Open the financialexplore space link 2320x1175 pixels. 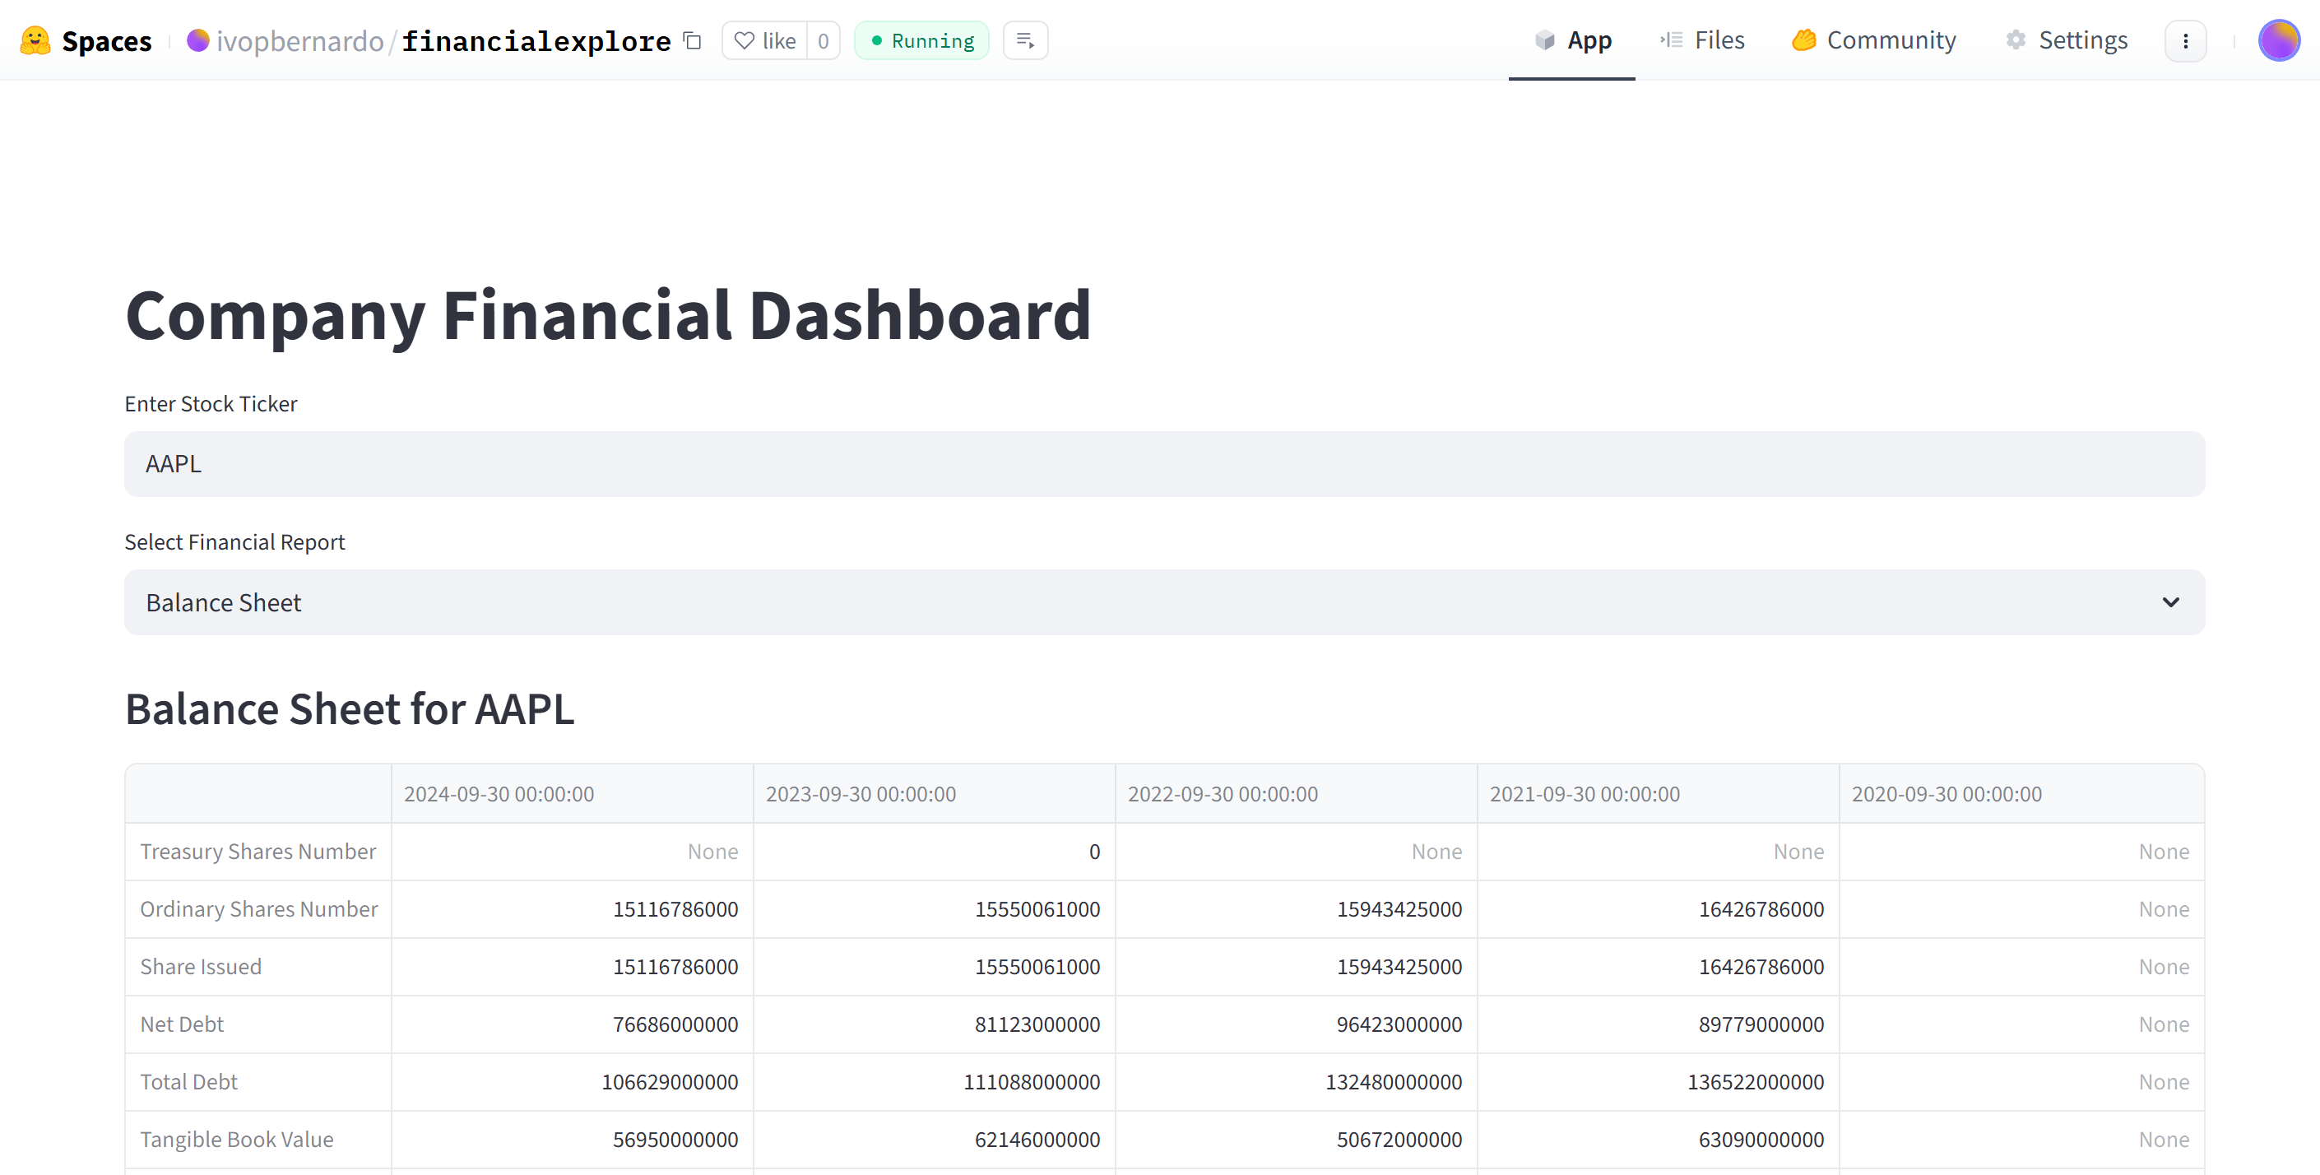point(536,40)
